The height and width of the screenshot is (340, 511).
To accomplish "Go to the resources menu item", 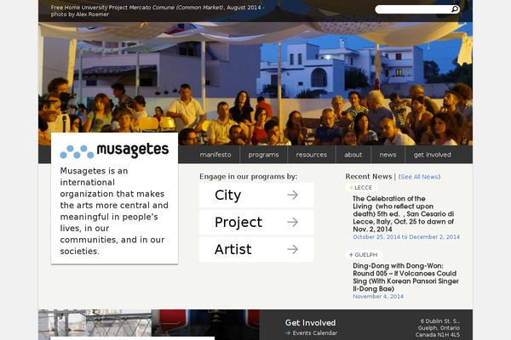I will click(x=311, y=155).
